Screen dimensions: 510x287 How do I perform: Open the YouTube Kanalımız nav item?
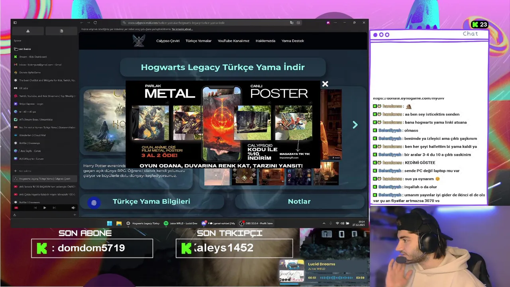(233, 41)
